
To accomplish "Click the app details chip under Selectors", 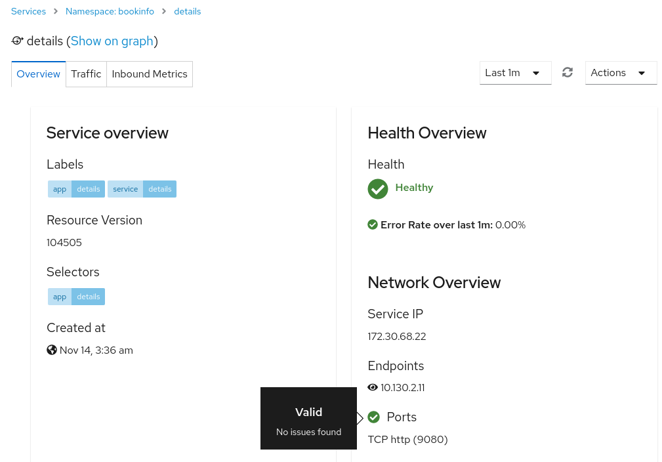I will pos(76,297).
